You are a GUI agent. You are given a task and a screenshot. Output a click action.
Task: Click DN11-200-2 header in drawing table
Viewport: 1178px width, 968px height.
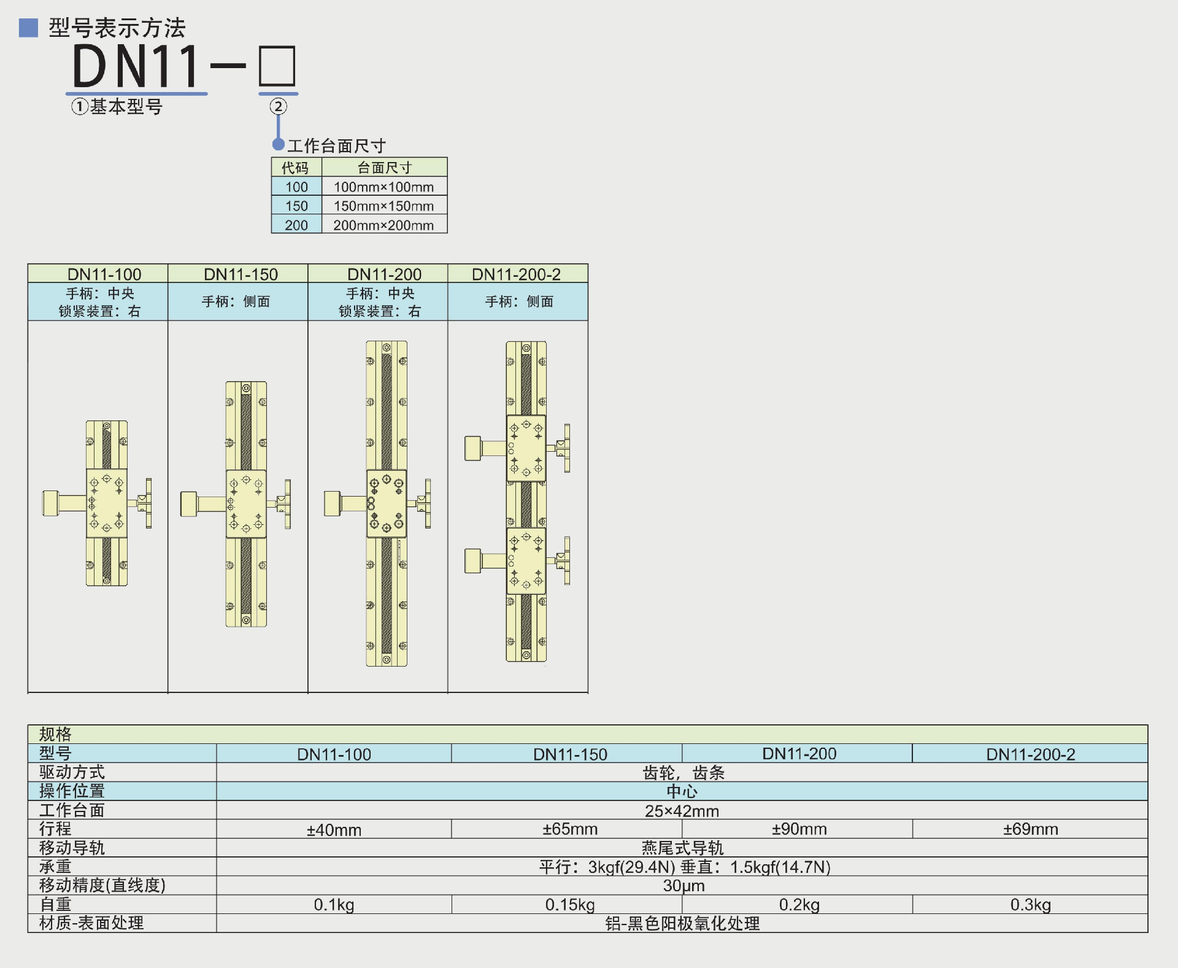517,274
